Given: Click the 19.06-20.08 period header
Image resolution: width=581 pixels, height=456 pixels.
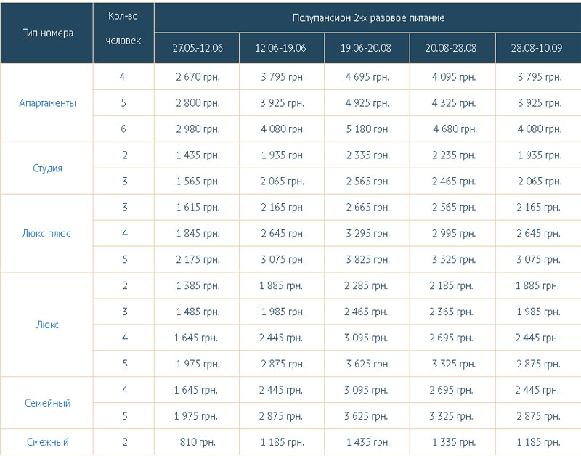Looking at the screenshot, I should (366, 48).
